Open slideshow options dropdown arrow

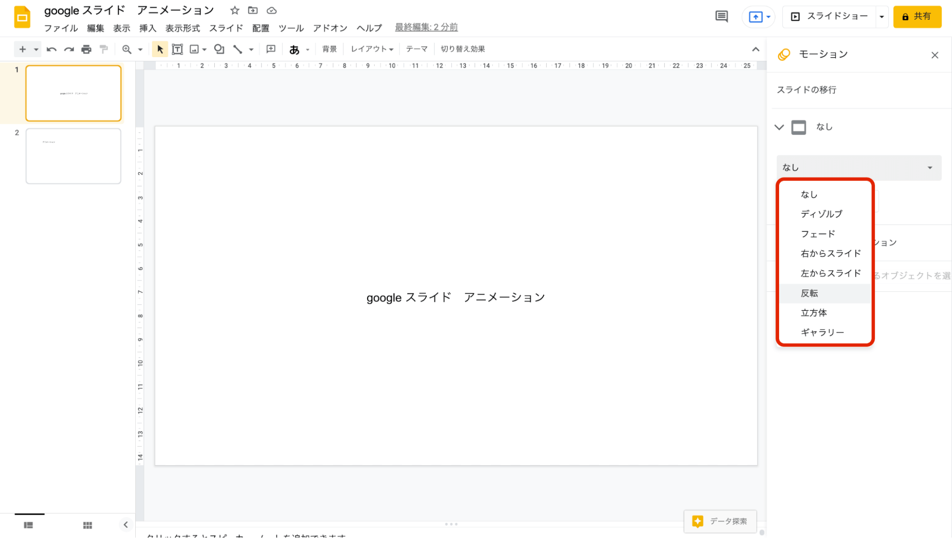tap(882, 17)
